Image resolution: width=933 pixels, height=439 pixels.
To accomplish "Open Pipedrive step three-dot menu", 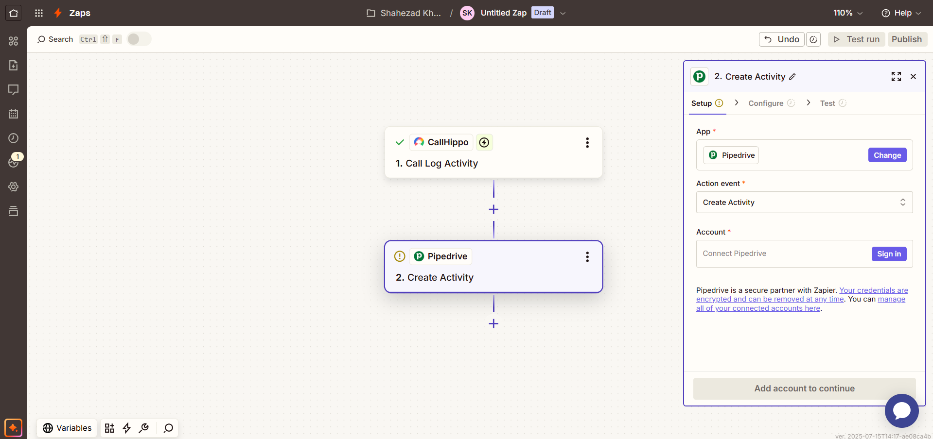I will (x=587, y=256).
